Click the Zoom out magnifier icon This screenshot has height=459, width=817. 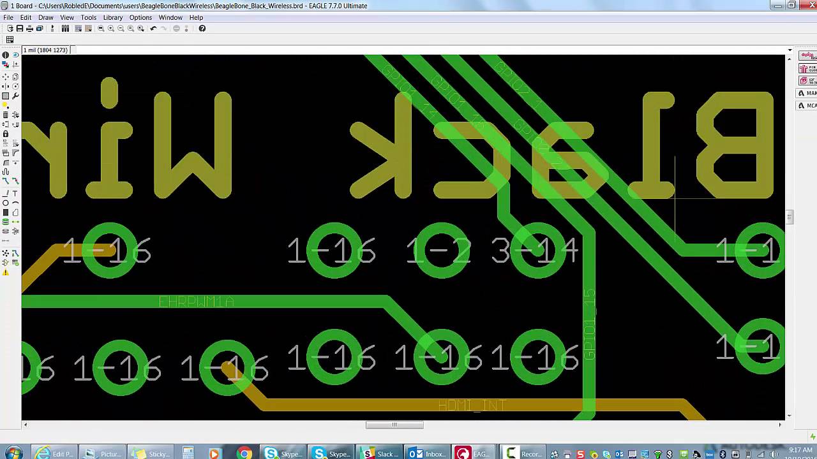pos(121,29)
